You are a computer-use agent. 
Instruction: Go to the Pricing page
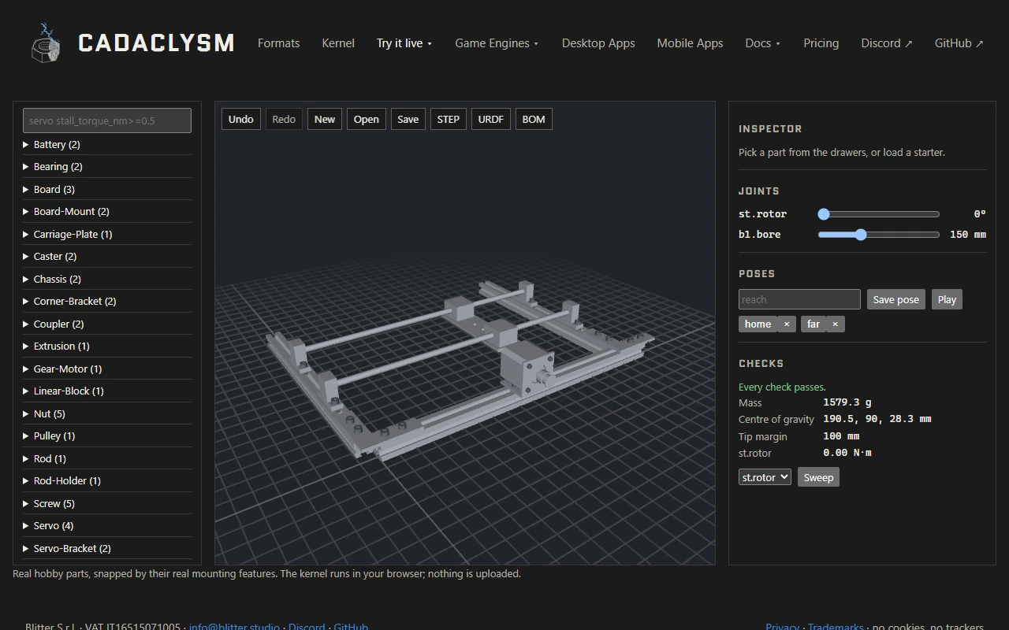(821, 43)
